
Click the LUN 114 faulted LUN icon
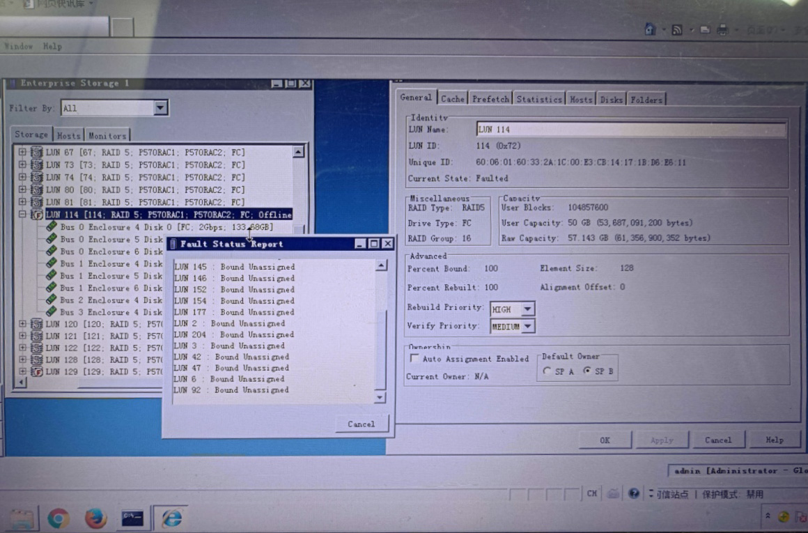(x=37, y=215)
